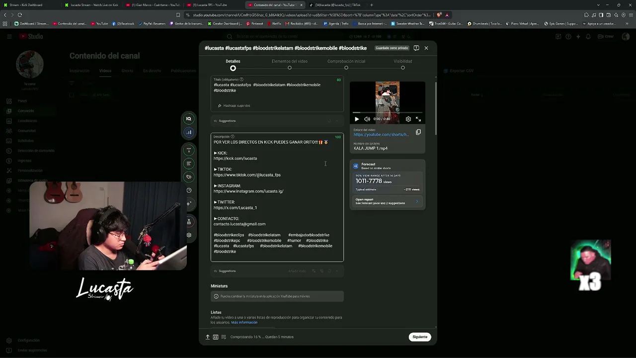Open the Netflix bookmark
The height and width of the screenshot is (358, 636).
pos(274,24)
